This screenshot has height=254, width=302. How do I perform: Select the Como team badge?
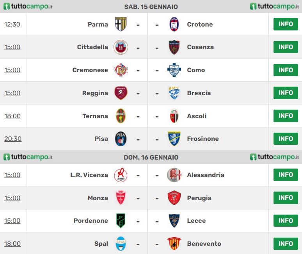point(174,70)
